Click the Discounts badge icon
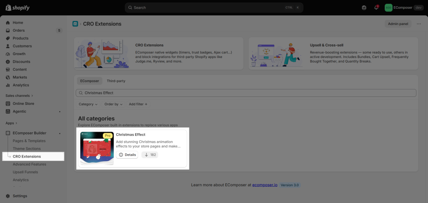 (x=8, y=62)
